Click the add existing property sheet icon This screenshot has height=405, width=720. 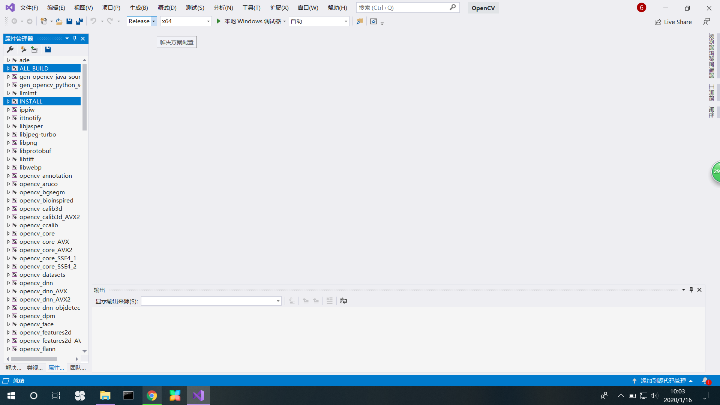34,49
